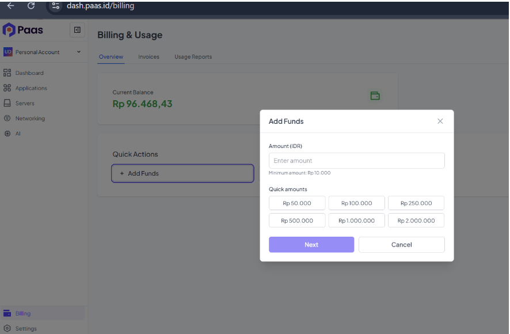Screen dimensions: 510x334
Task: Choose the Rp 250.000 quick amount
Action: pos(416,203)
